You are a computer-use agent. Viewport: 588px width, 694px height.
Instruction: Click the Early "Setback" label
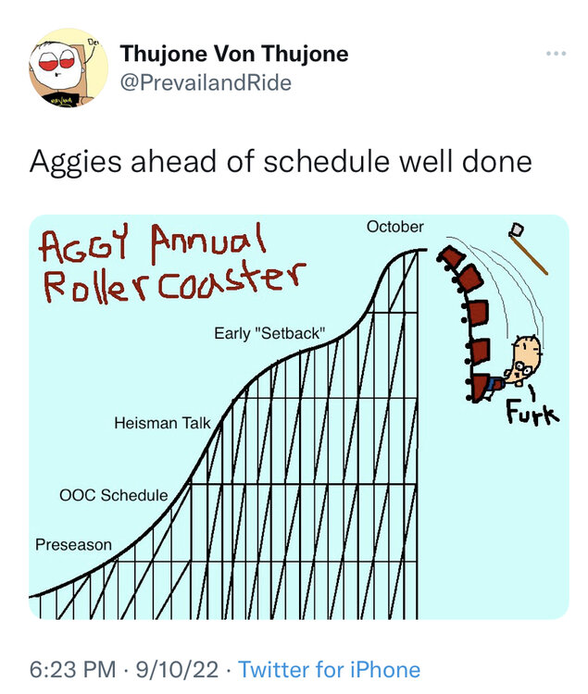point(270,333)
